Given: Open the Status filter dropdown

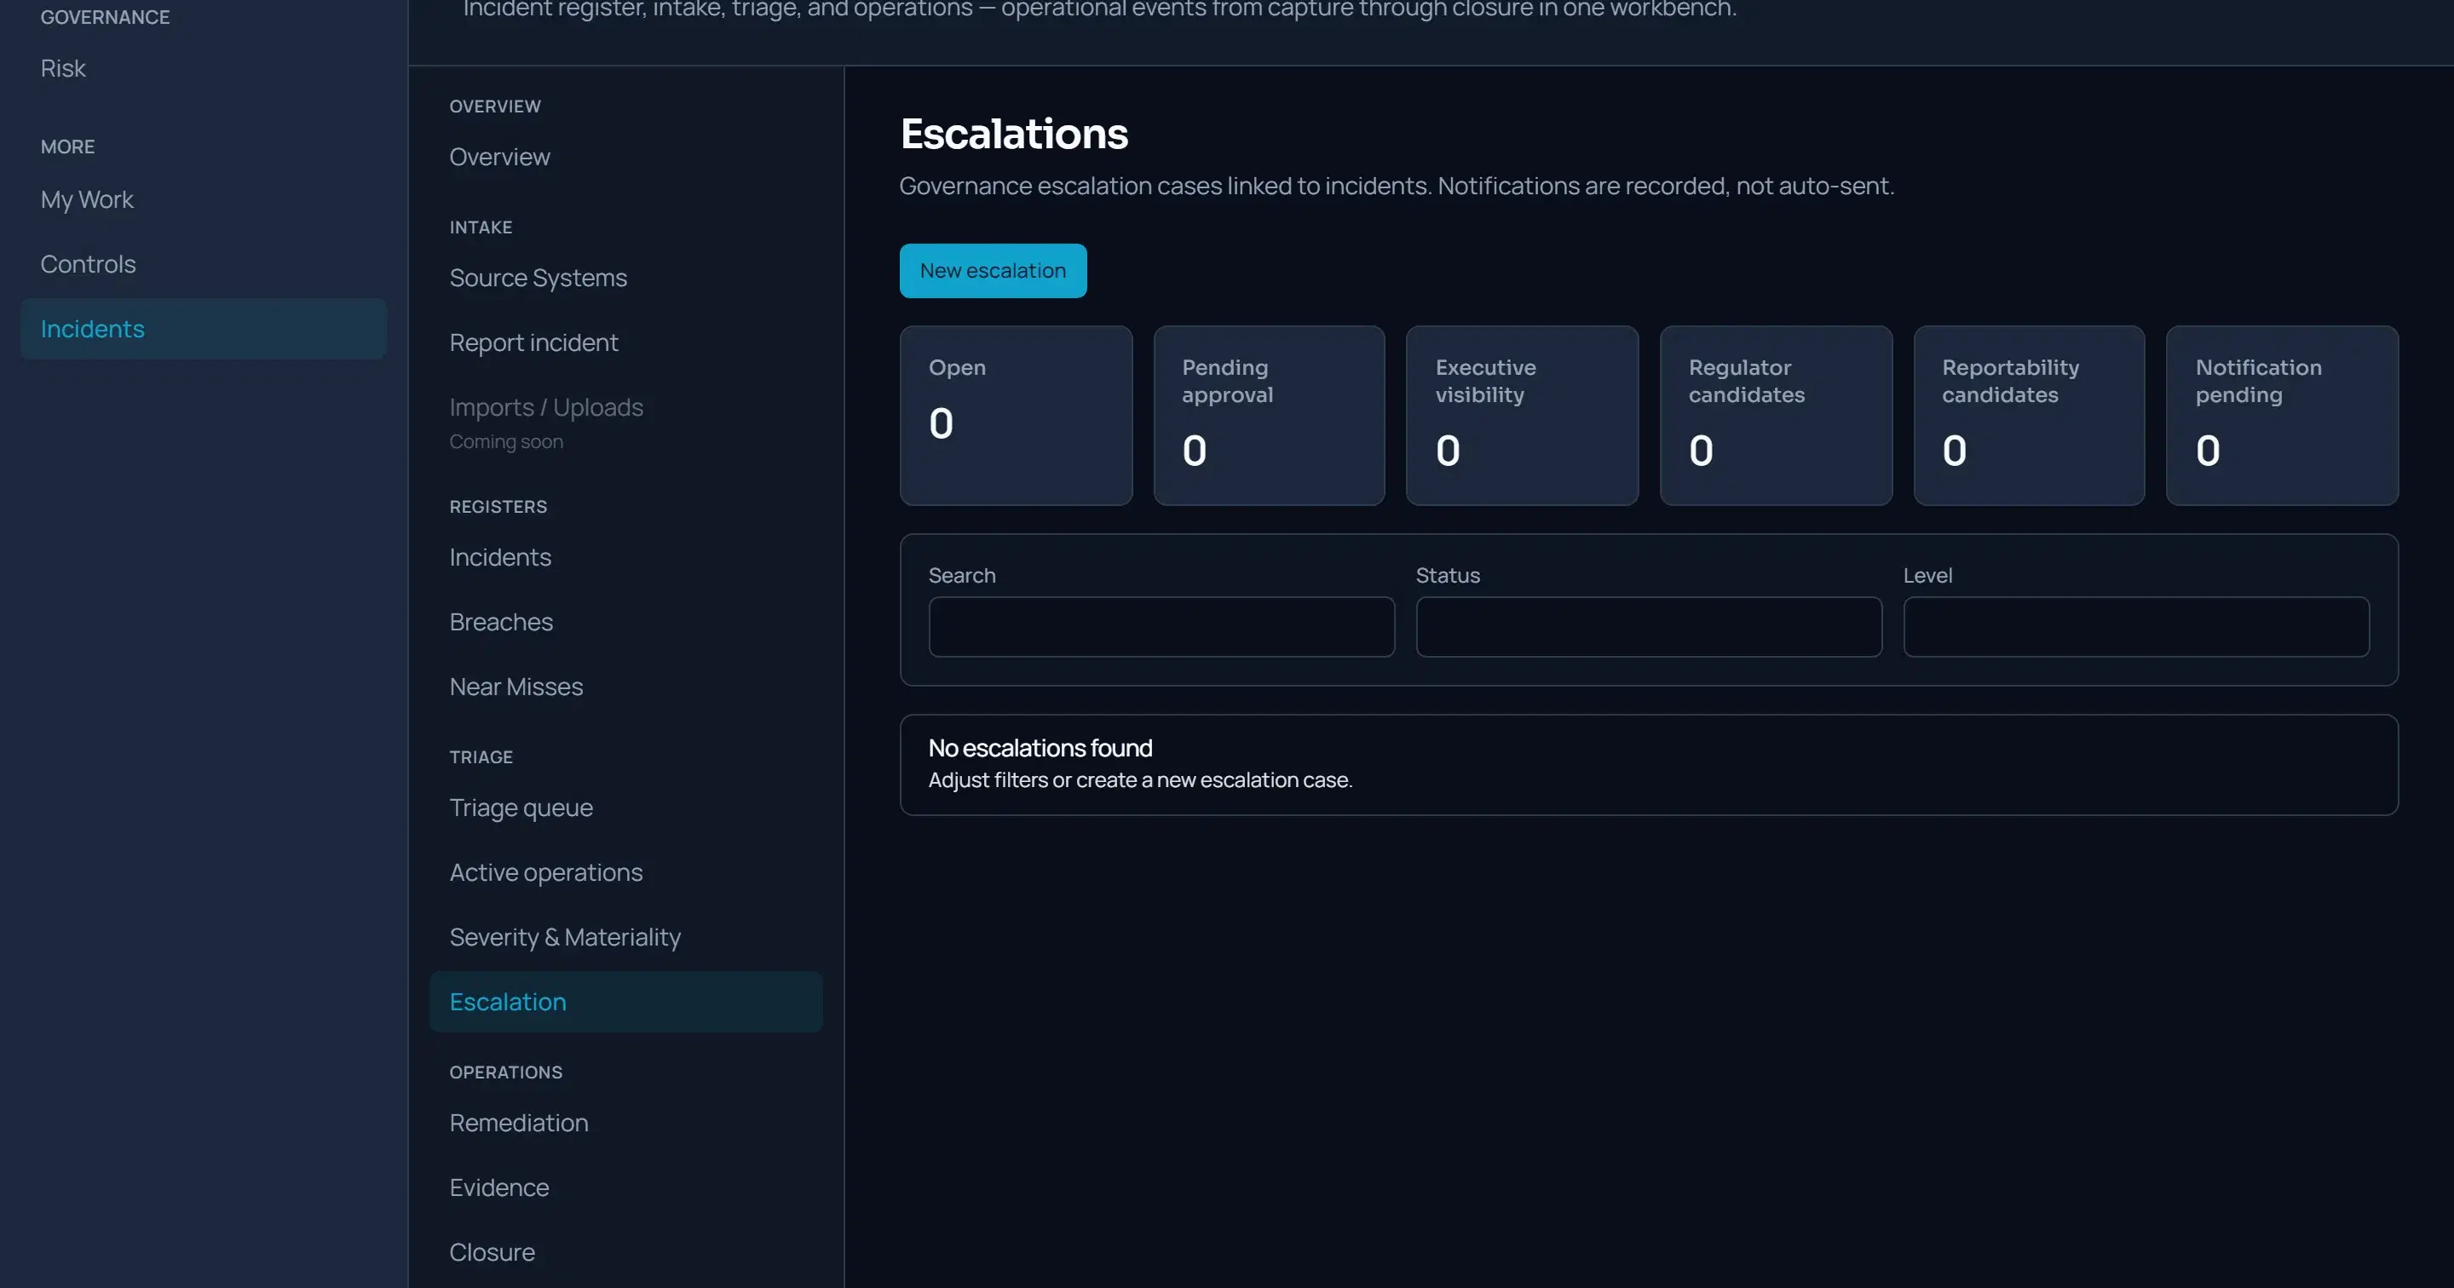Looking at the screenshot, I should coord(1649,627).
